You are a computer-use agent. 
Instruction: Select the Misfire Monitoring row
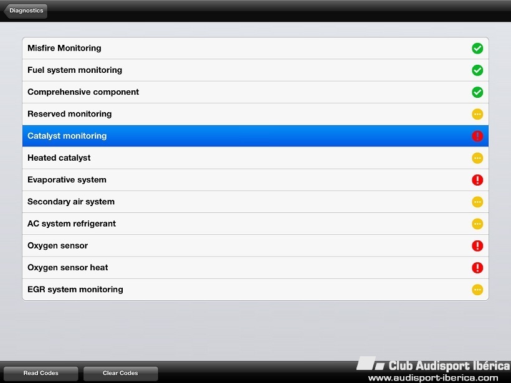(255, 48)
